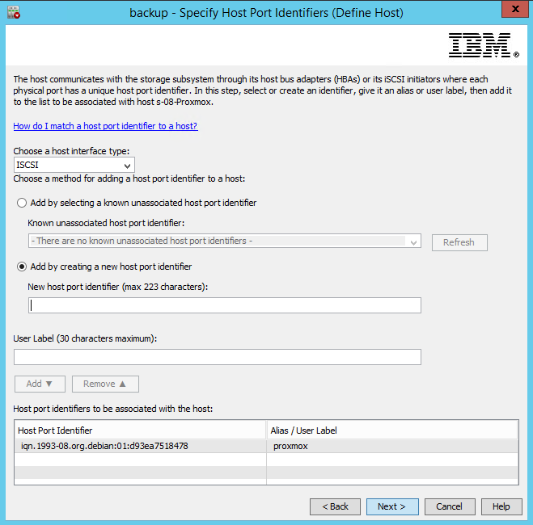This screenshot has width=533, height=525.
Task: Open the host interface type dropdown
Action: click(x=74, y=165)
